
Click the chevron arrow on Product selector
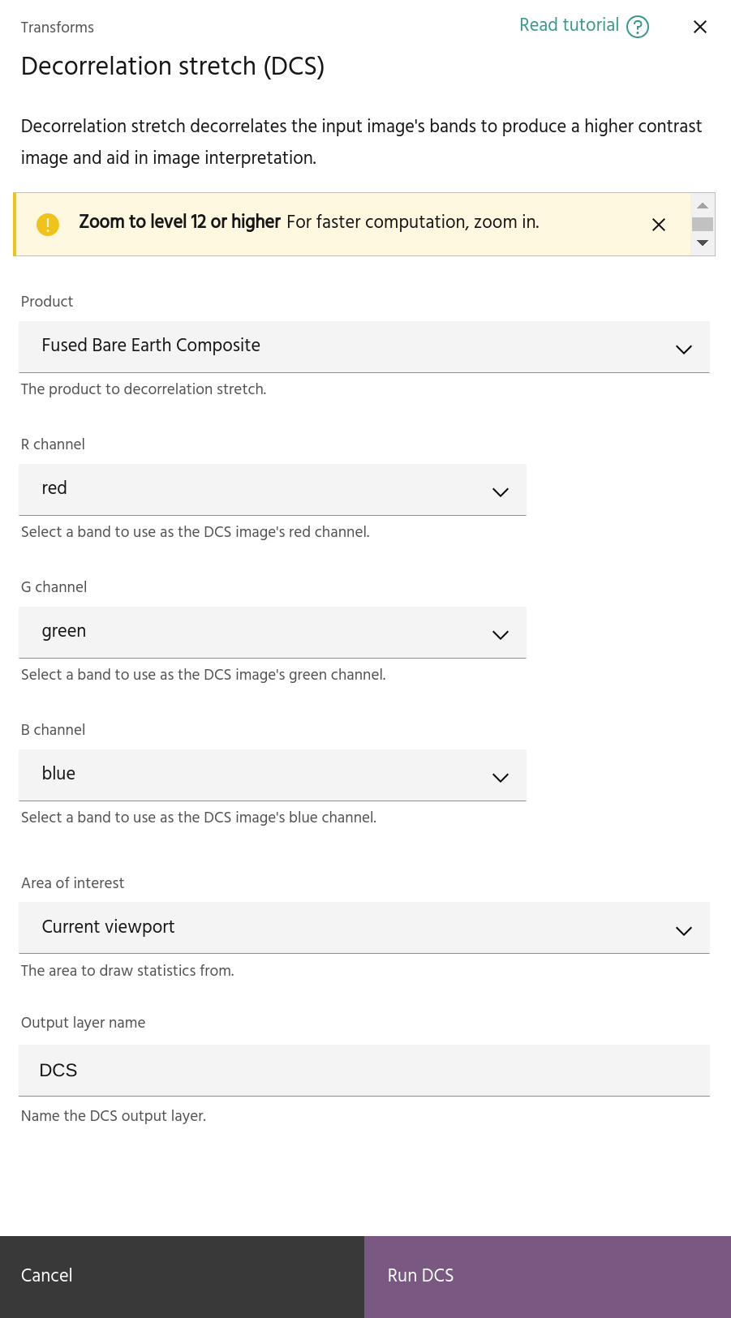click(x=684, y=349)
